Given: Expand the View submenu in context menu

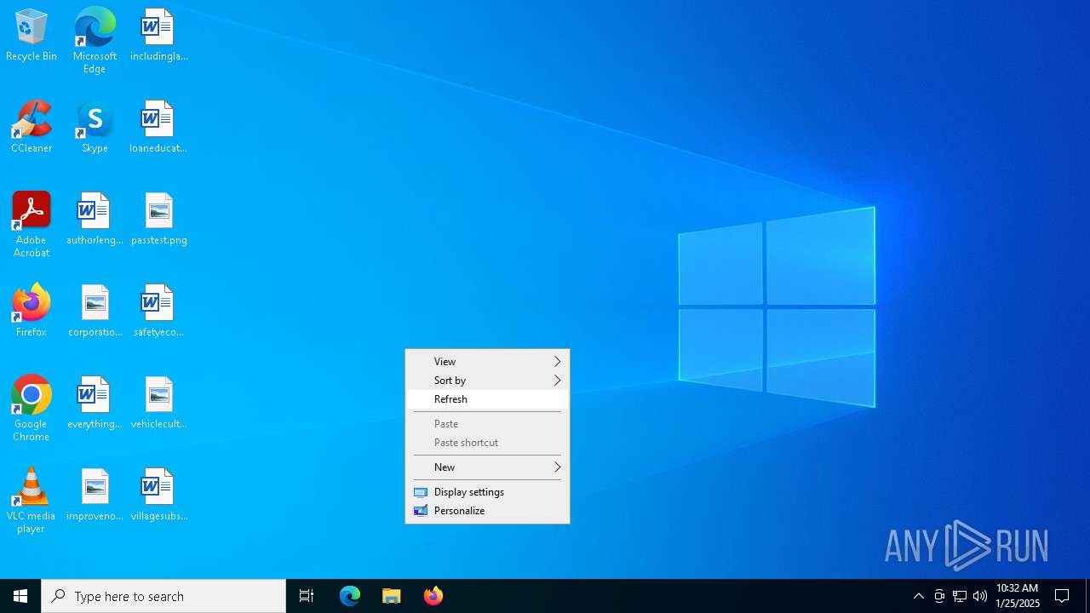Looking at the screenshot, I should coord(487,362).
